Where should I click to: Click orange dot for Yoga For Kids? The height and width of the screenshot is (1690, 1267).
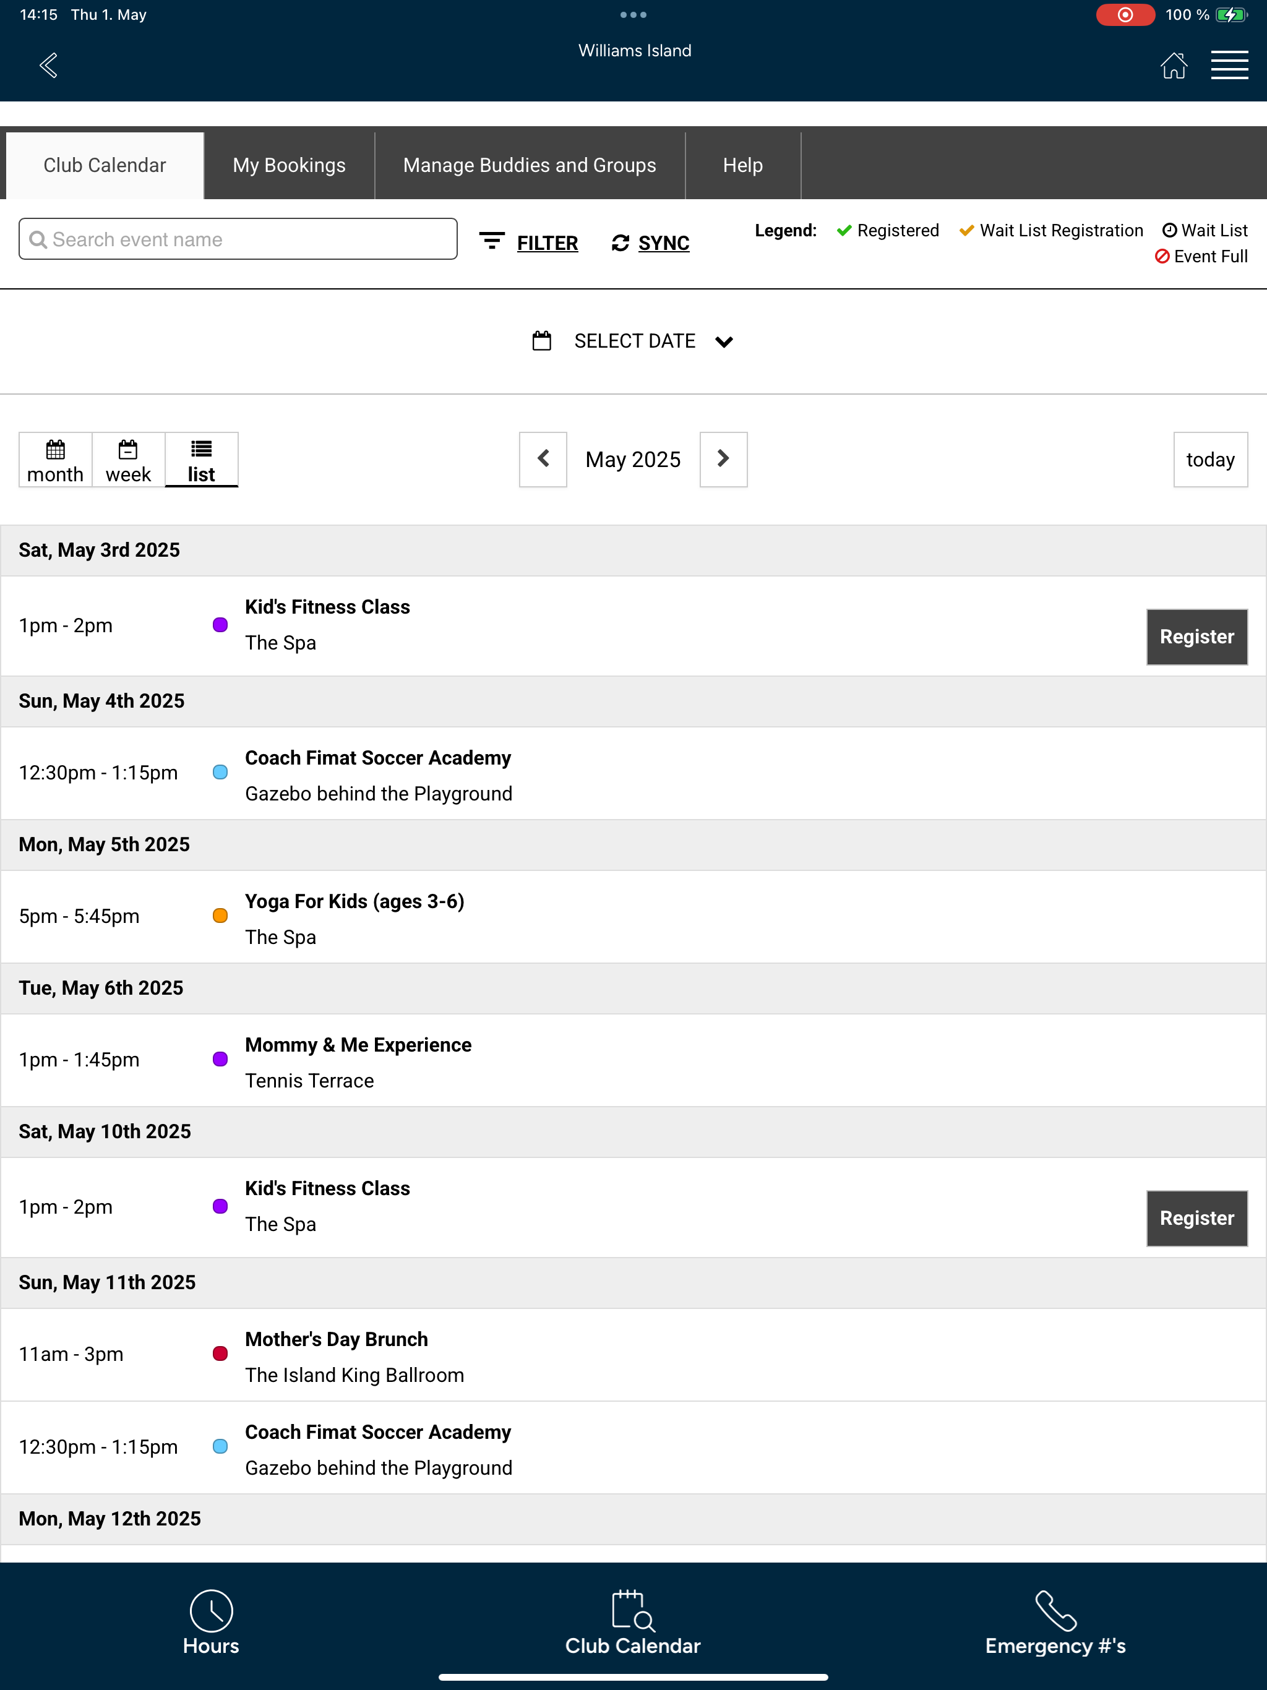point(220,916)
